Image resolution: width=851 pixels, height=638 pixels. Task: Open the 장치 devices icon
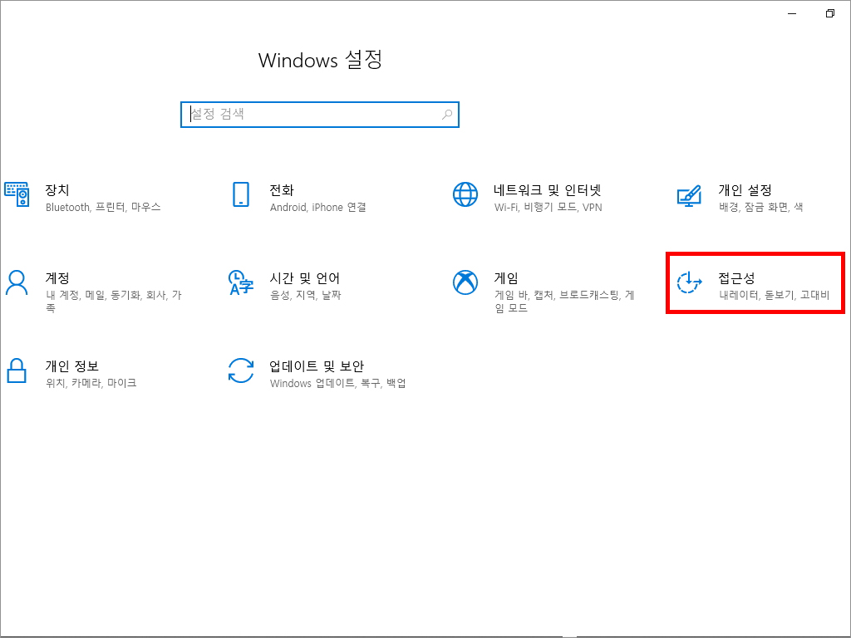tap(17, 194)
